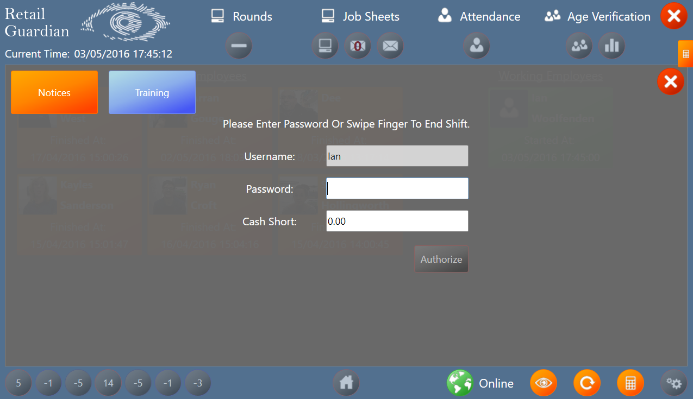Viewport: 693px width, 399px height.
Task: Open the Age Verification bar chart icon
Action: 612,46
